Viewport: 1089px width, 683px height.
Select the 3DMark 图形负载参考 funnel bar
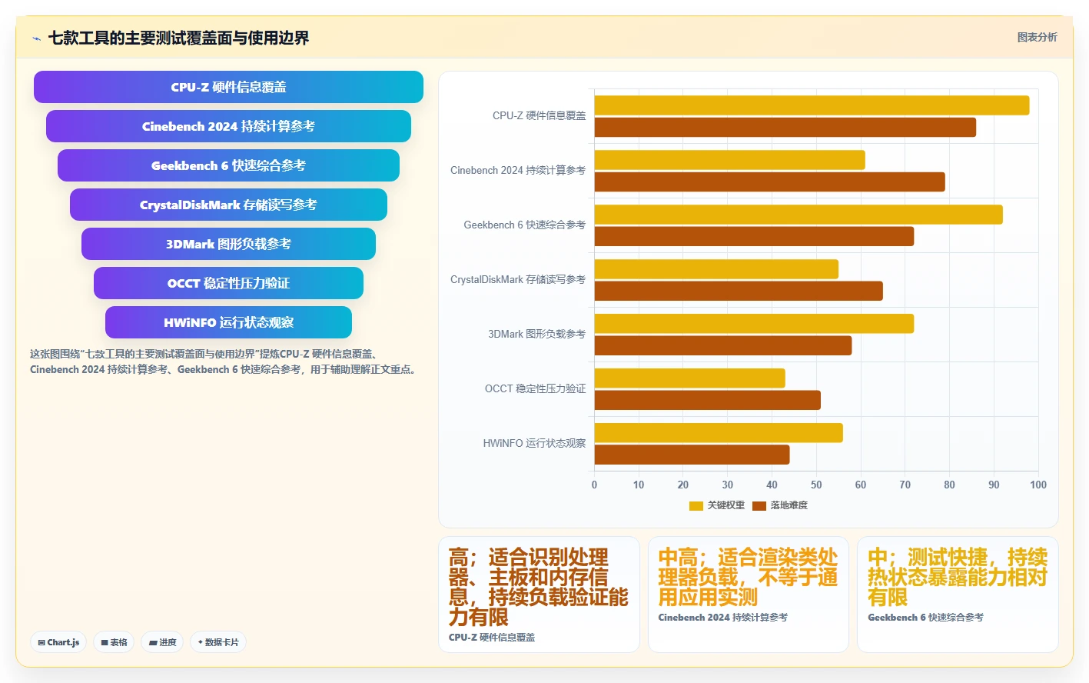tap(228, 244)
